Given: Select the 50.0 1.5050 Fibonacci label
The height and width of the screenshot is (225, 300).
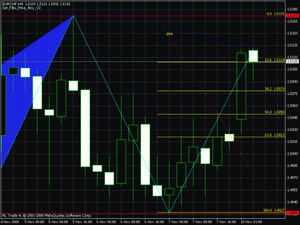Looking at the screenshot, I should 275,112.
